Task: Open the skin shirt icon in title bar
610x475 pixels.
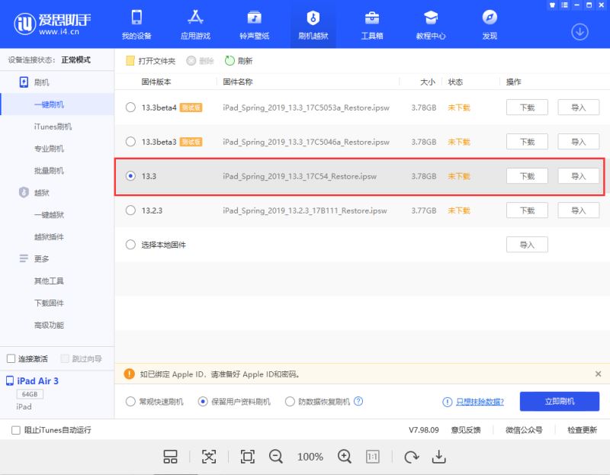Action: [552, 5]
